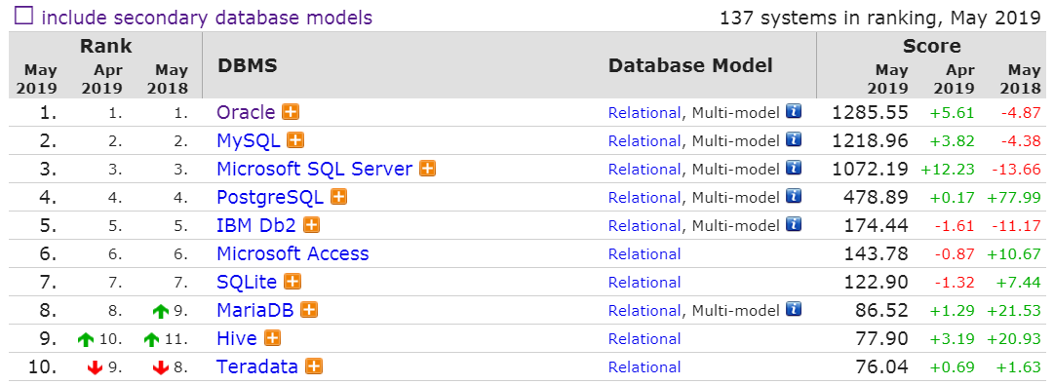1054x385 pixels.
Task: Open the MariaDB link
Action: pos(256,310)
